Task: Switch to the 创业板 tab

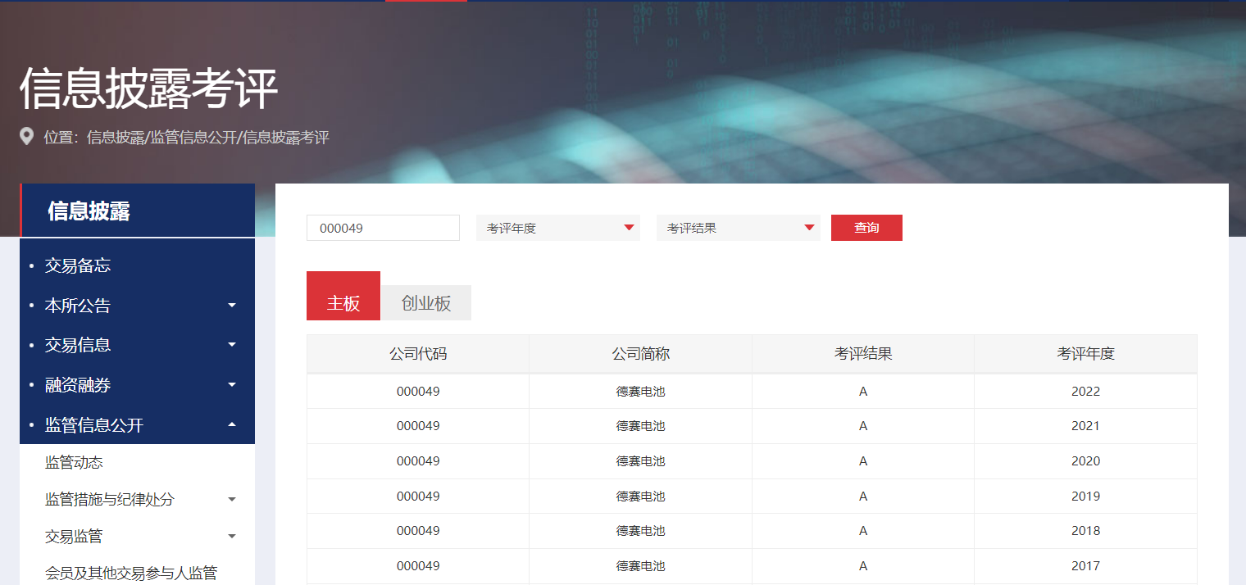Action: (425, 303)
